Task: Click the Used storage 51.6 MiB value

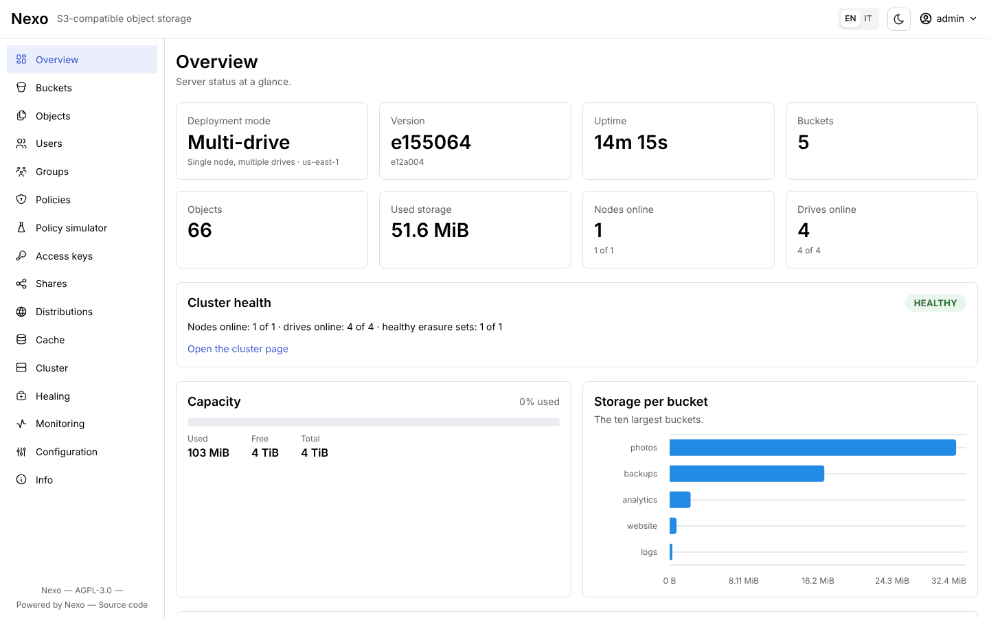Action: point(430,230)
